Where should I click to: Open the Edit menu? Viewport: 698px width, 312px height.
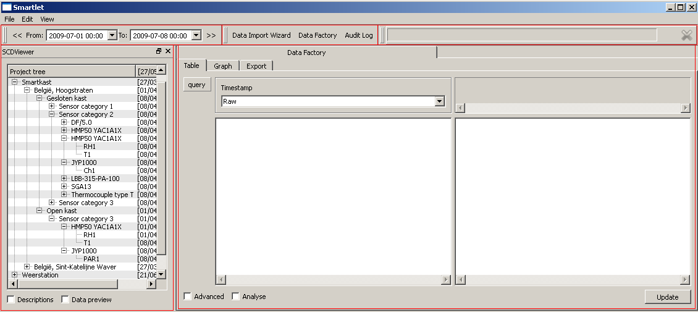[x=27, y=19]
